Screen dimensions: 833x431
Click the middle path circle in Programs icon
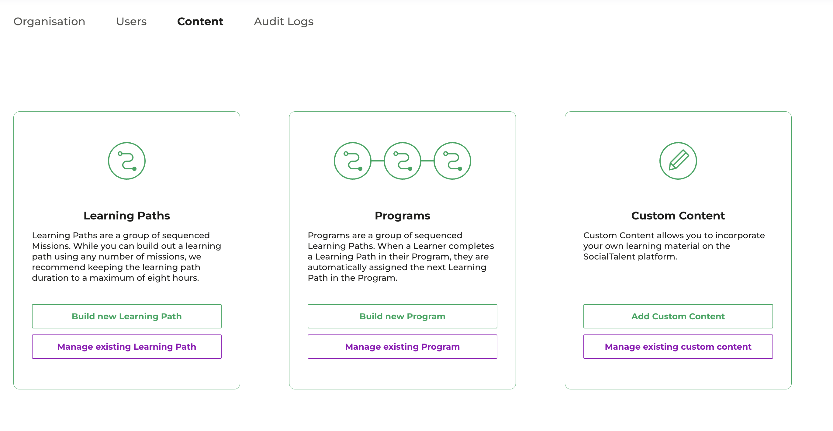(402, 161)
